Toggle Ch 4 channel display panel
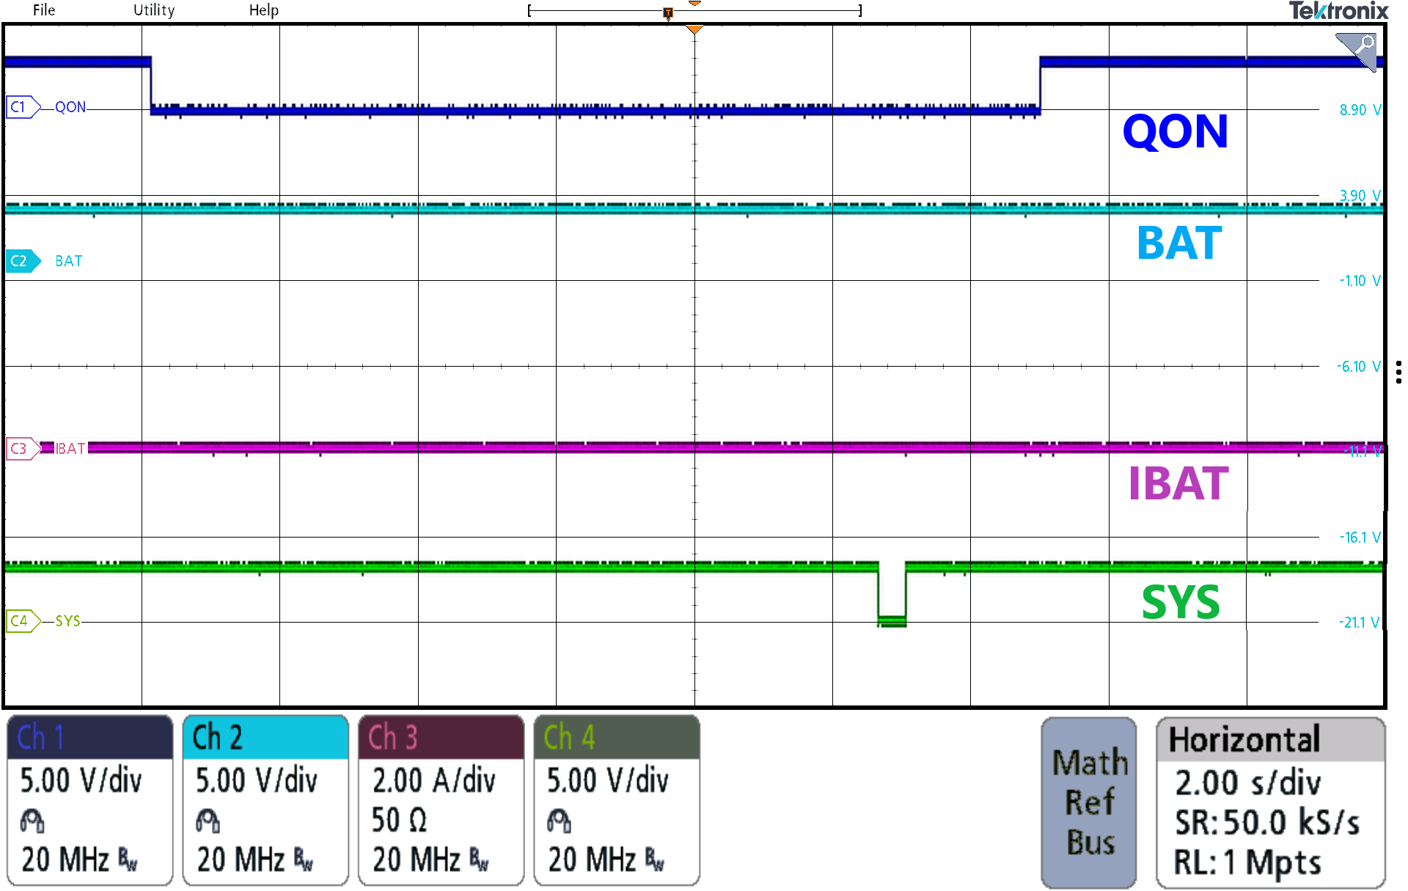This screenshot has width=1408, height=891. tap(617, 803)
